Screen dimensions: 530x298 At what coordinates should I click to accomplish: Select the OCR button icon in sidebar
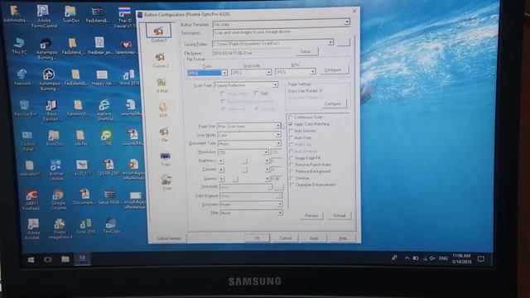click(163, 108)
